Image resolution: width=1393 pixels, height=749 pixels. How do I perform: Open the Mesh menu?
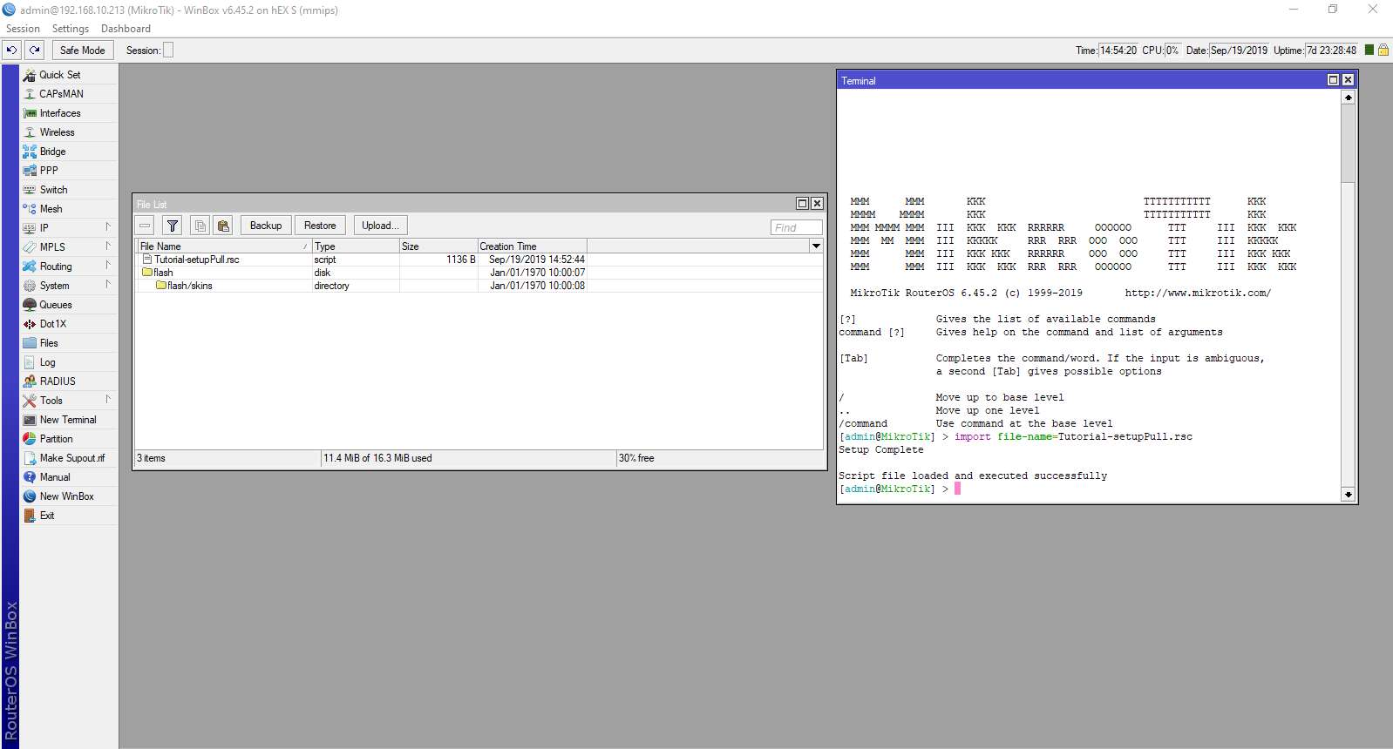click(68, 209)
